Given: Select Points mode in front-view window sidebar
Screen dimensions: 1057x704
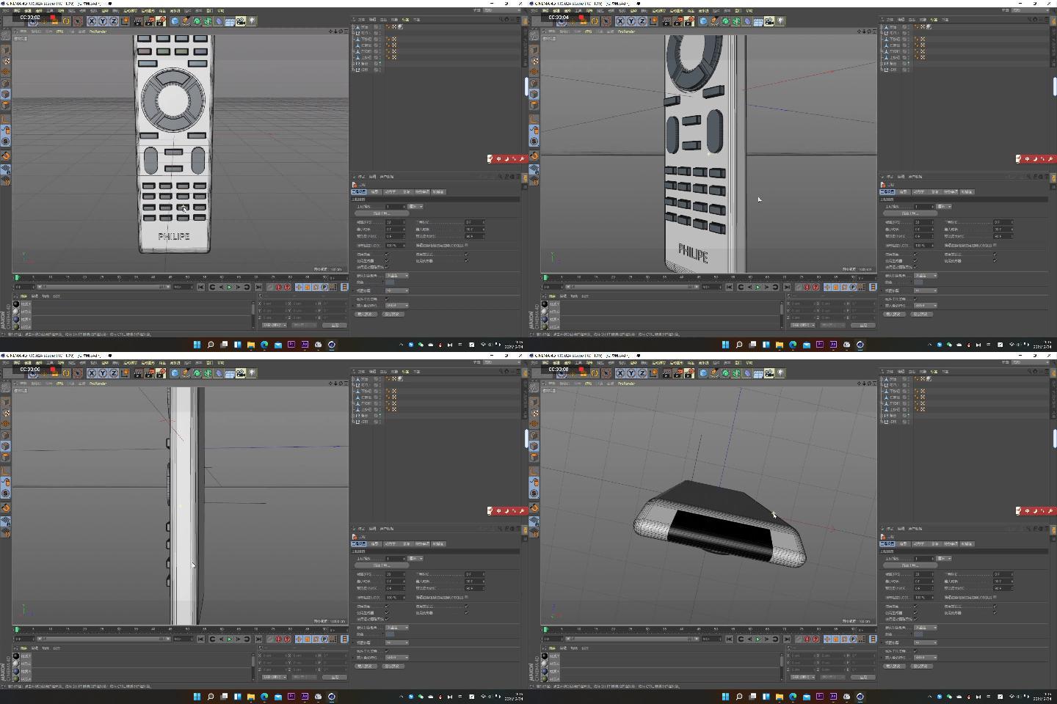Looking at the screenshot, I should click(x=6, y=83).
